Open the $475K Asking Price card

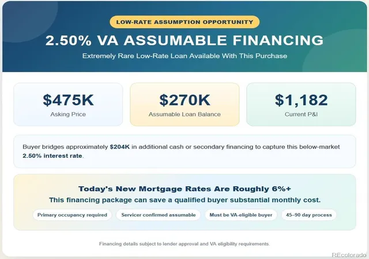coord(68,104)
